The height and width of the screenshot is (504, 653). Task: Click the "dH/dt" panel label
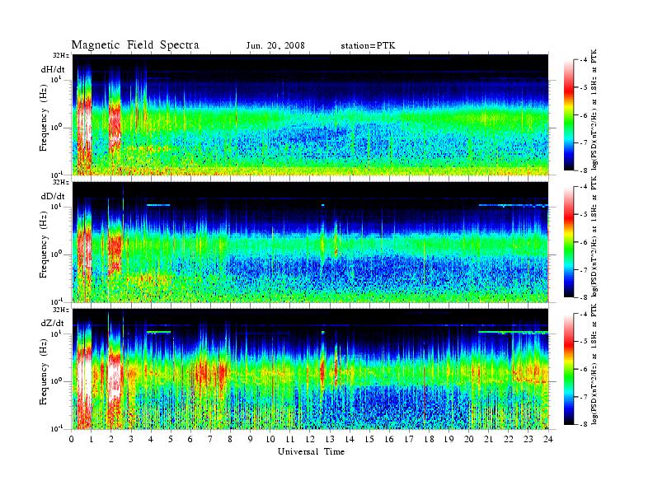click(53, 69)
